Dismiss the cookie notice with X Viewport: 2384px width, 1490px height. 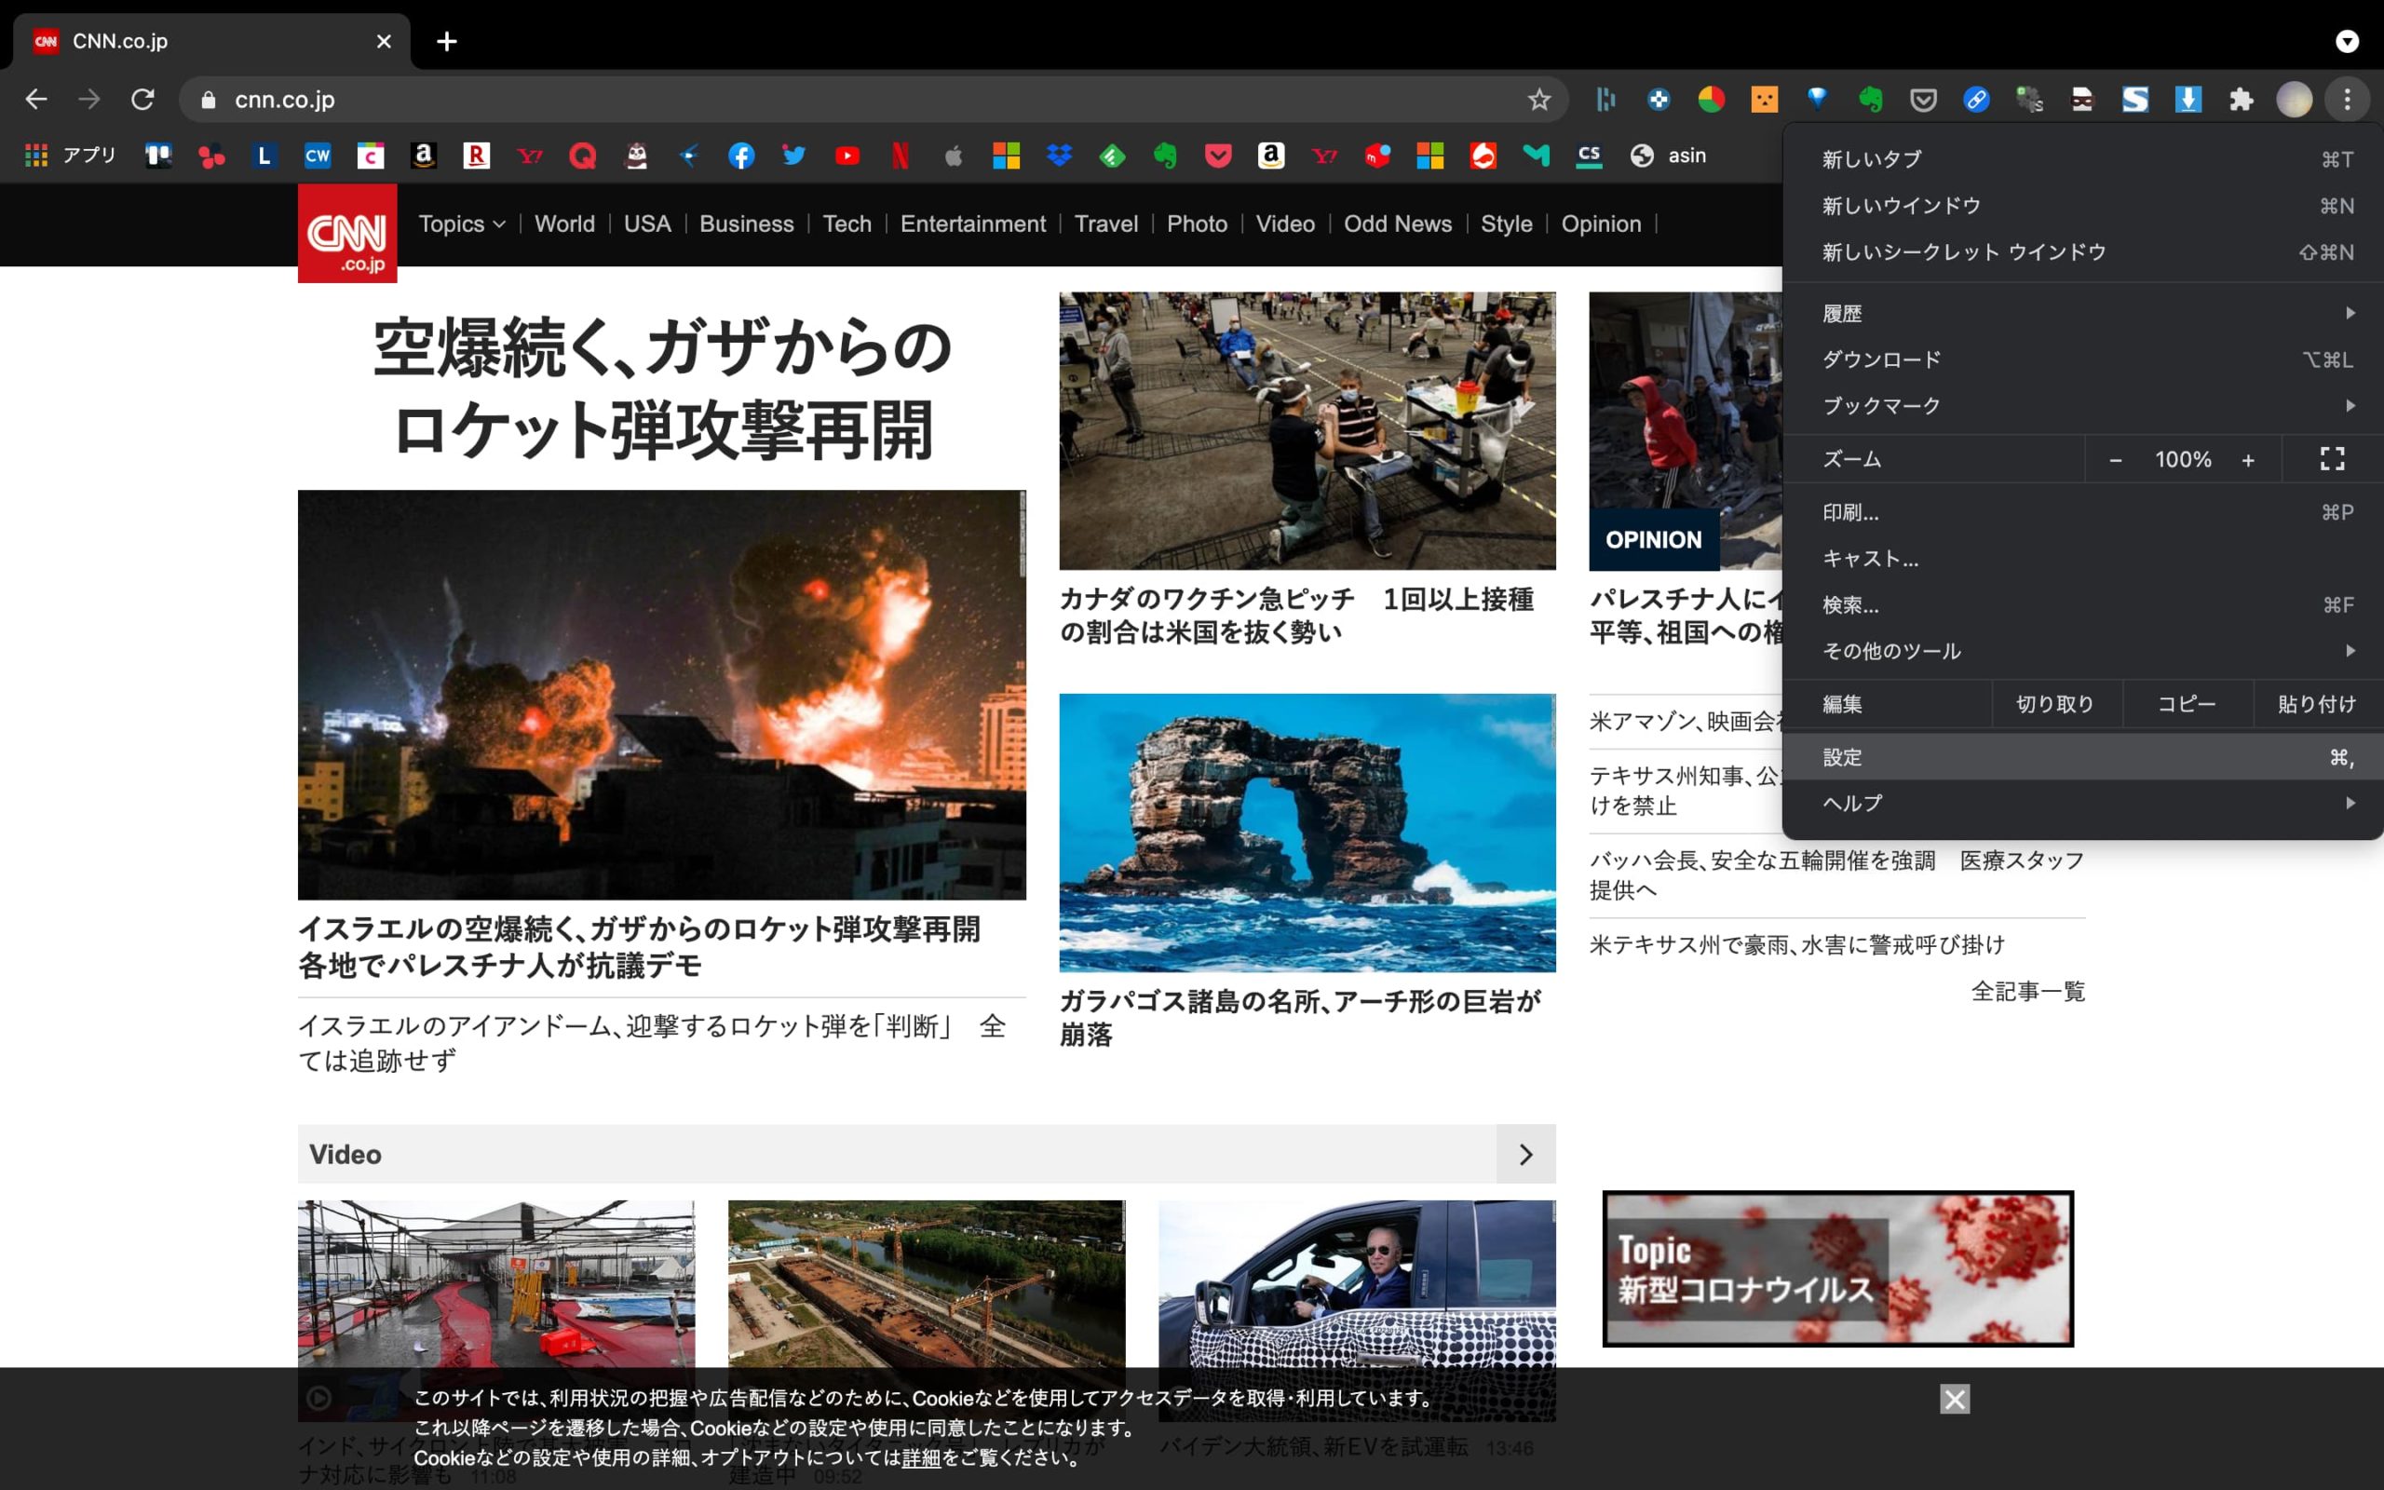point(1955,1400)
